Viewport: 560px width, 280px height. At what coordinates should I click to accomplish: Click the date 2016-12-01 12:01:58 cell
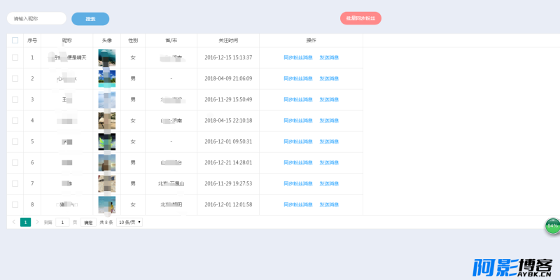(x=228, y=204)
